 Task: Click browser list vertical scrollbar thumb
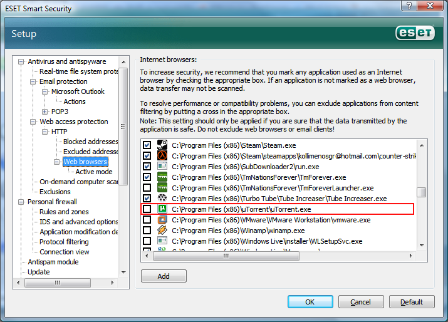click(x=422, y=192)
